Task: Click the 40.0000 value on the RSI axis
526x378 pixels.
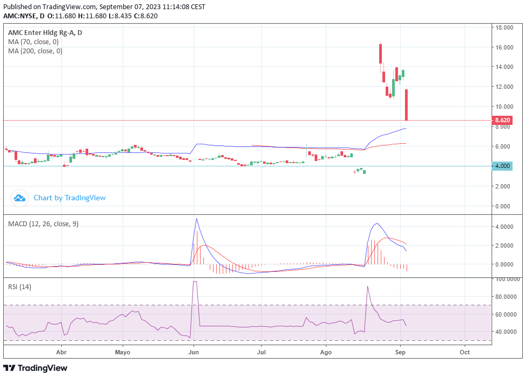Action: tap(506, 332)
